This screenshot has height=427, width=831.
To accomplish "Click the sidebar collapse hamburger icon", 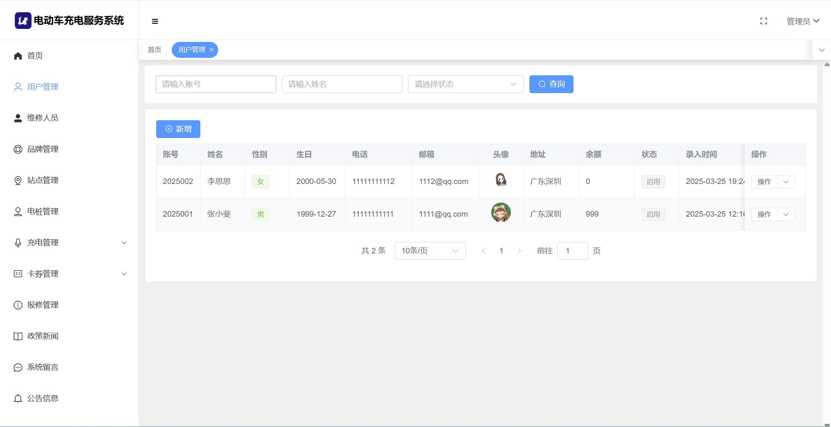I will (155, 21).
